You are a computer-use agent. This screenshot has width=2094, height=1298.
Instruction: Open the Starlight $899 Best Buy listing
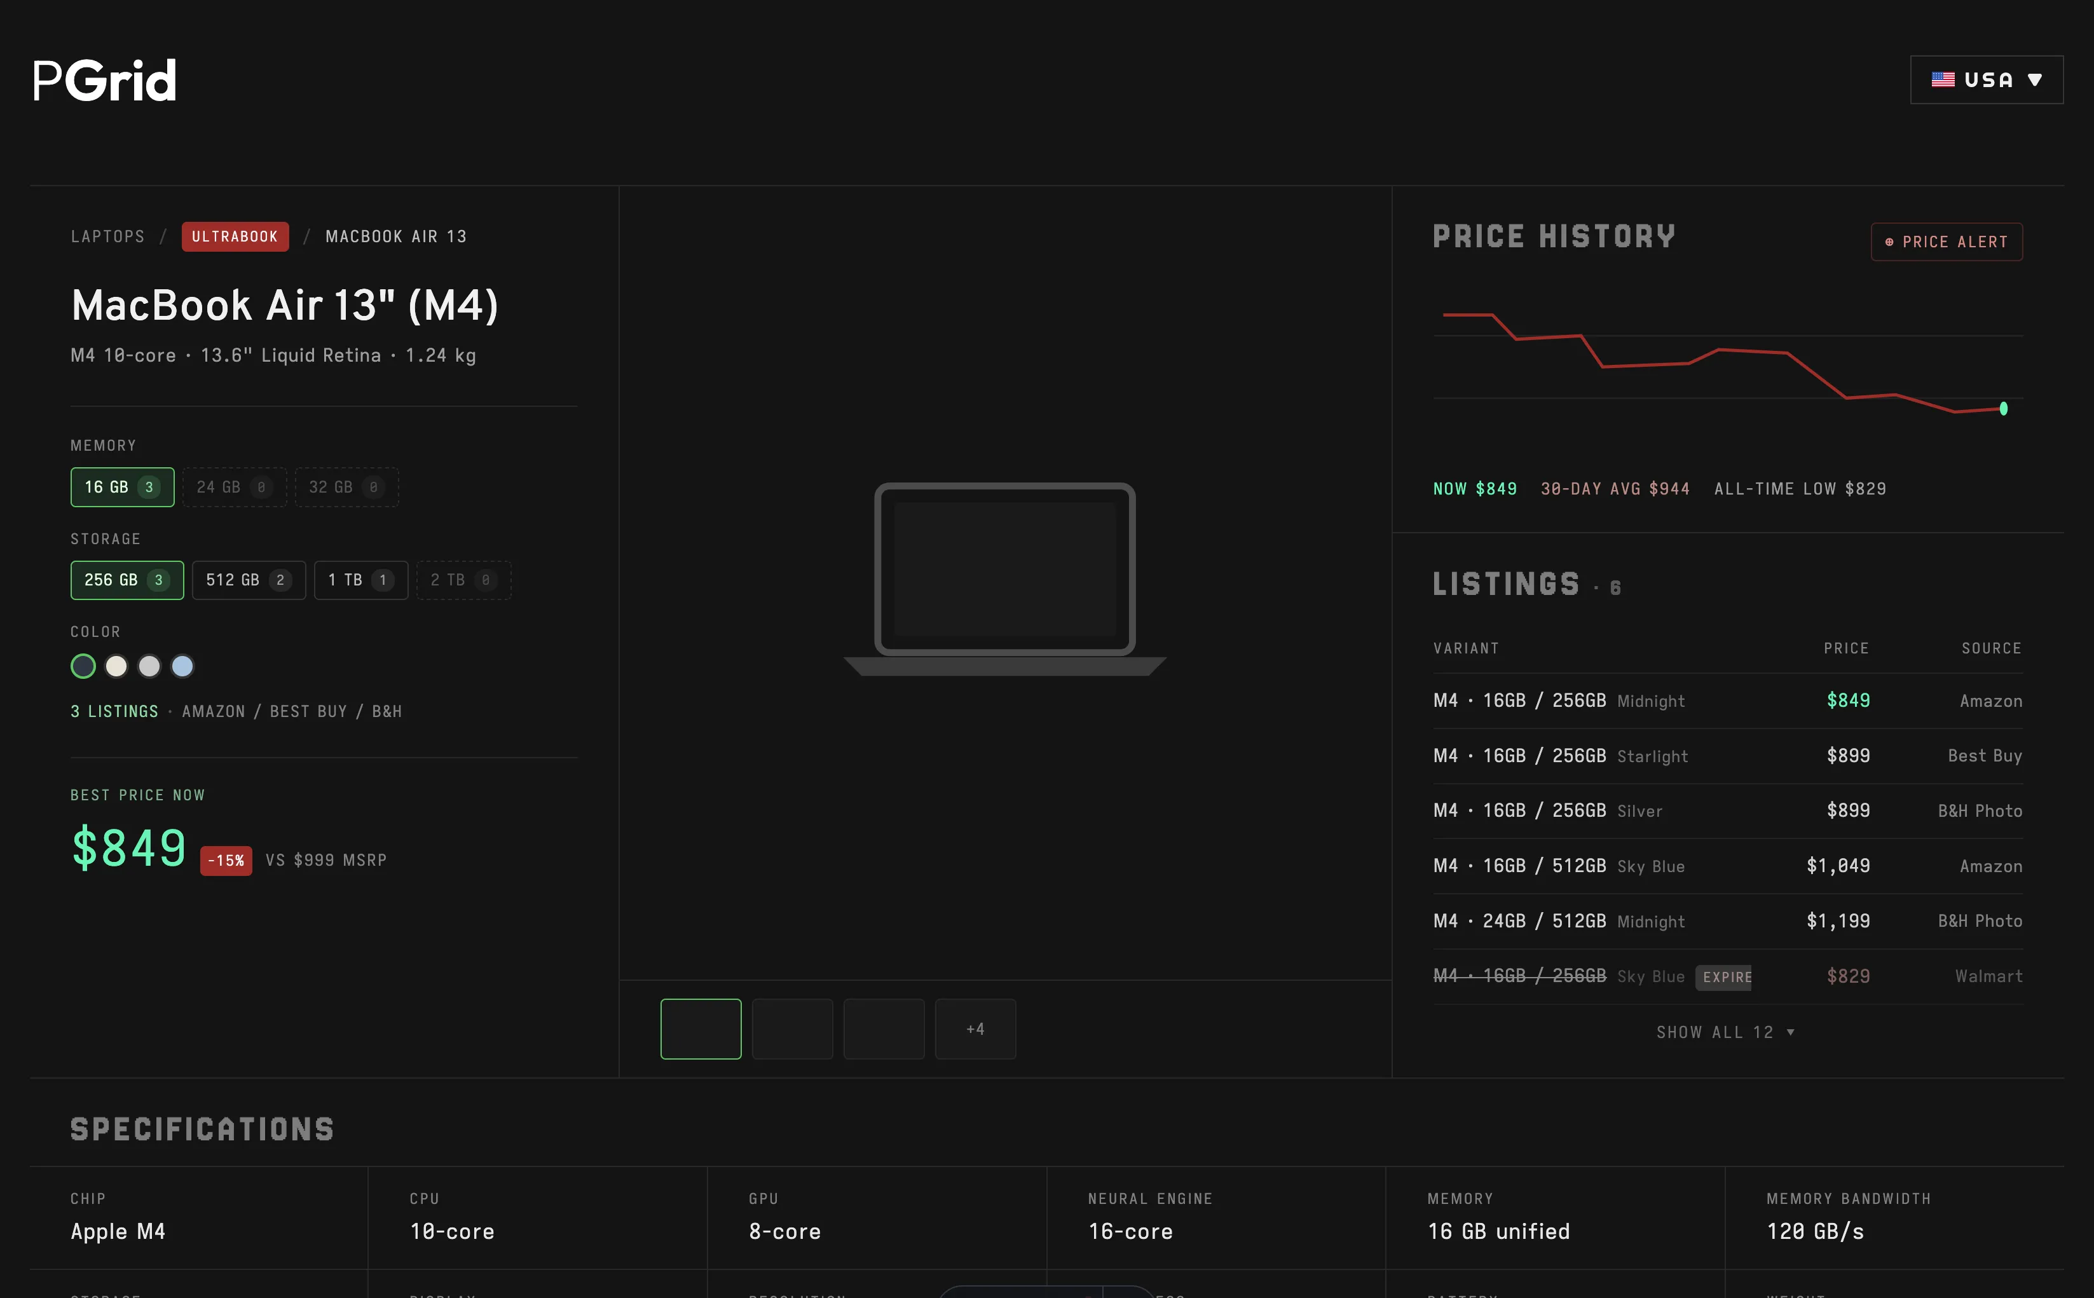(1727, 755)
